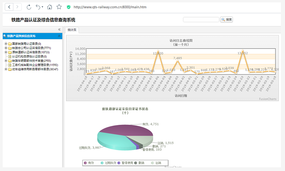This screenshot has height=171, width=285.
Task: Click the browser forward arrow
Action: click(x=17, y=7)
